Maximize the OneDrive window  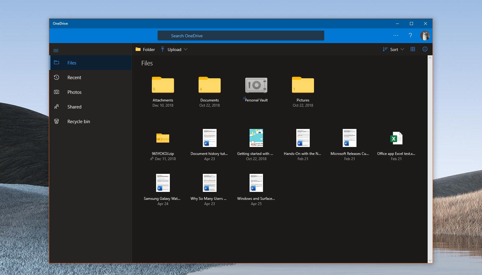[x=411, y=24]
